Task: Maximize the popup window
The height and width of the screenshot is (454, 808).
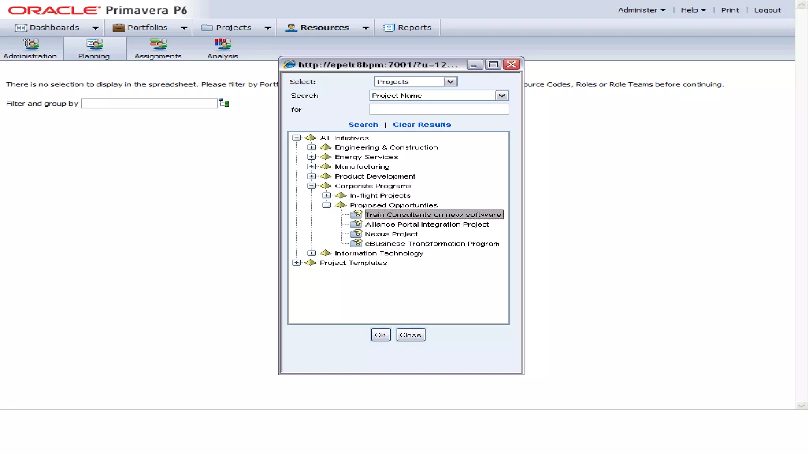Action: 493,65
